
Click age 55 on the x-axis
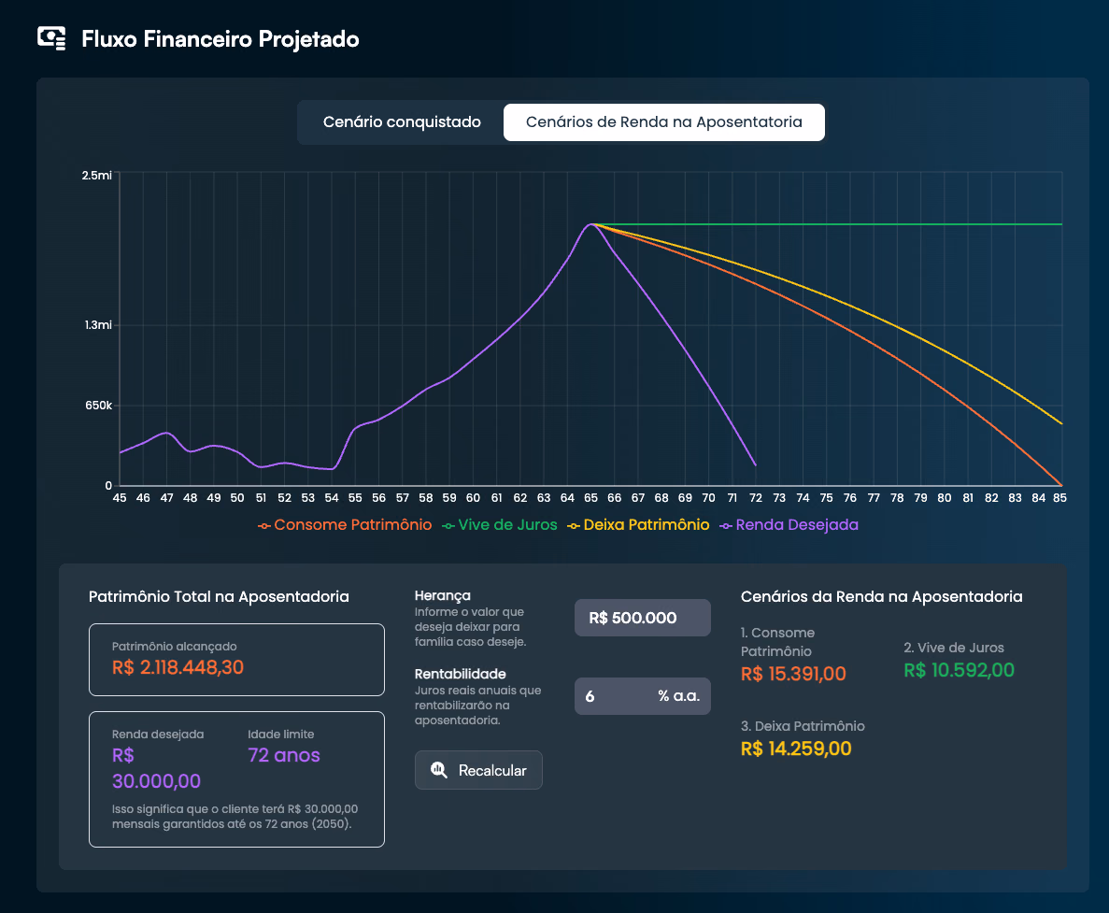pyautogui.click(x=355, y=498)
